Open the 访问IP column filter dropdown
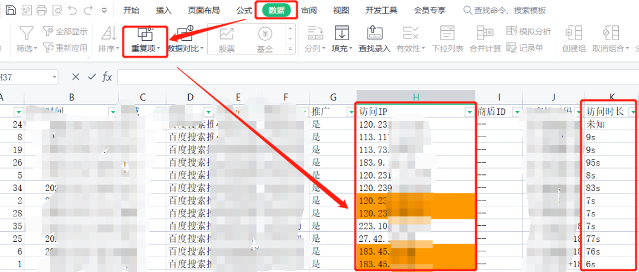639x272 pixels. point(469,112)
